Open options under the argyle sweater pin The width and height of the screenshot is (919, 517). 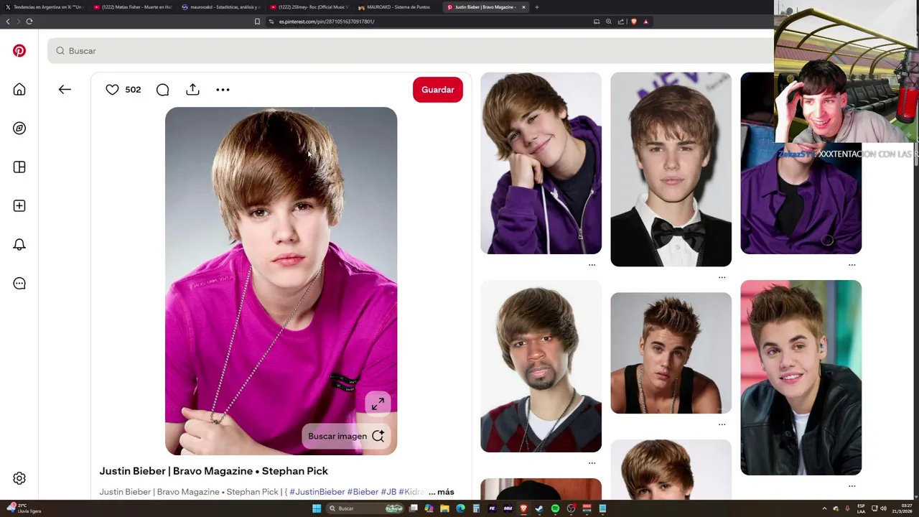point(592,463)
